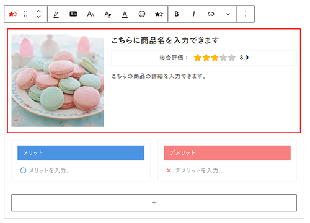310x223 pixels.
Task: Click the product name heading text
Action: coord(165,40)
